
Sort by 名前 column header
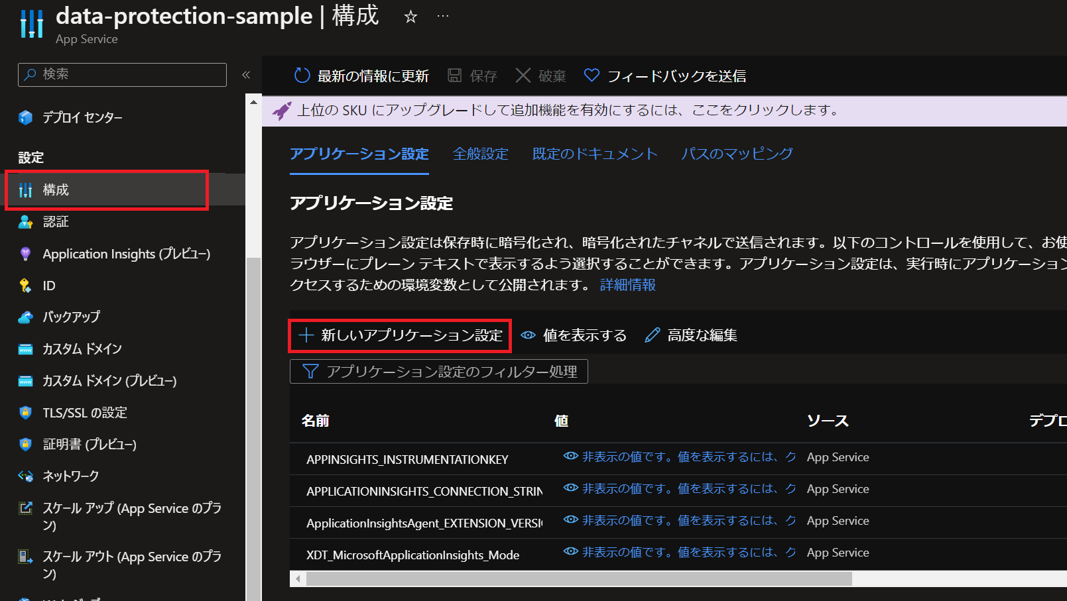(x=316, y=421)
